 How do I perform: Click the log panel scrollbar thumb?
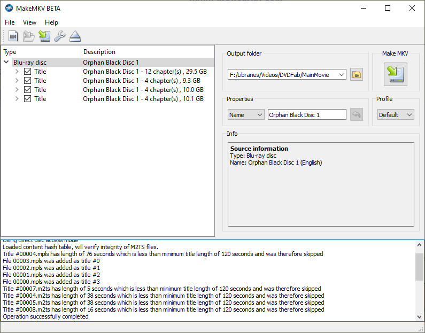[x=419, y=267]
